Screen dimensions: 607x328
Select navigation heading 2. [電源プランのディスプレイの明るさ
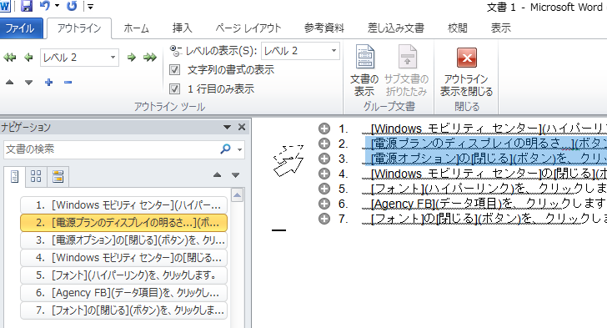pos(123,223)
